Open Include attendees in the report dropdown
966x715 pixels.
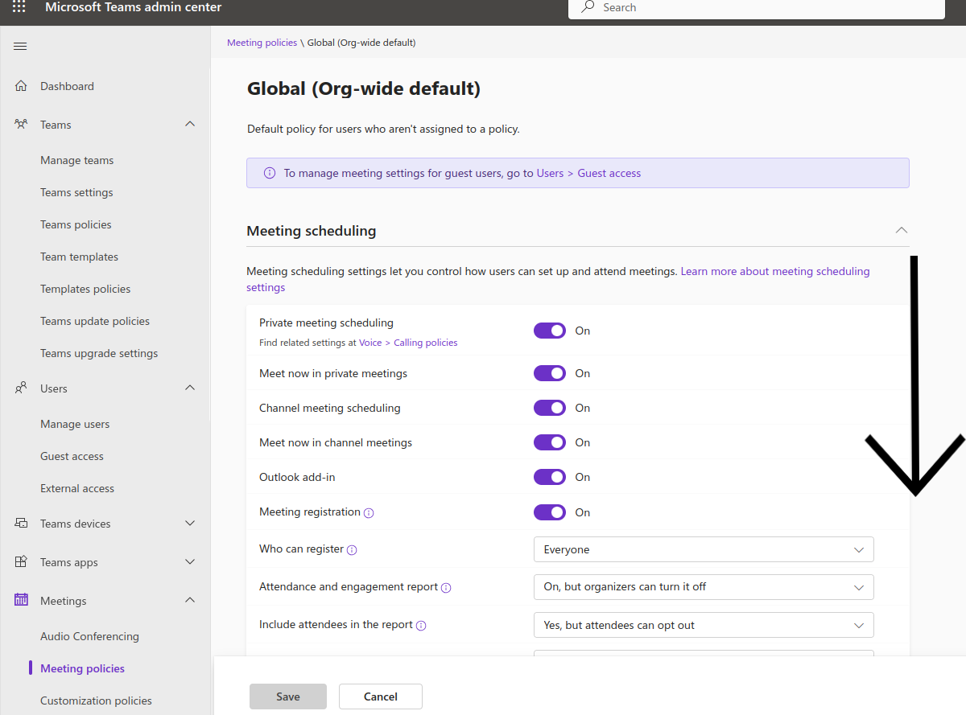704,625
